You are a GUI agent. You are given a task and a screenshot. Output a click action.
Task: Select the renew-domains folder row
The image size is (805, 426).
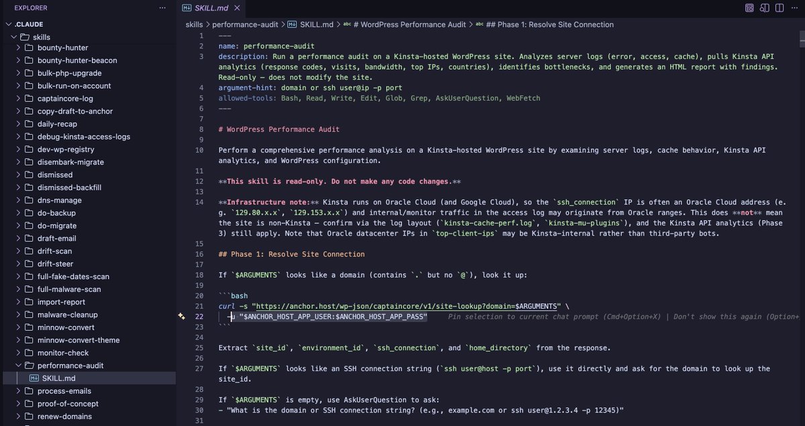88,417
